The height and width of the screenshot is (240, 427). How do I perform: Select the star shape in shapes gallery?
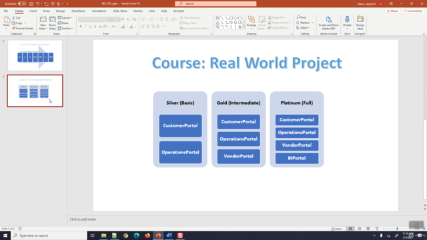(240, 27)
